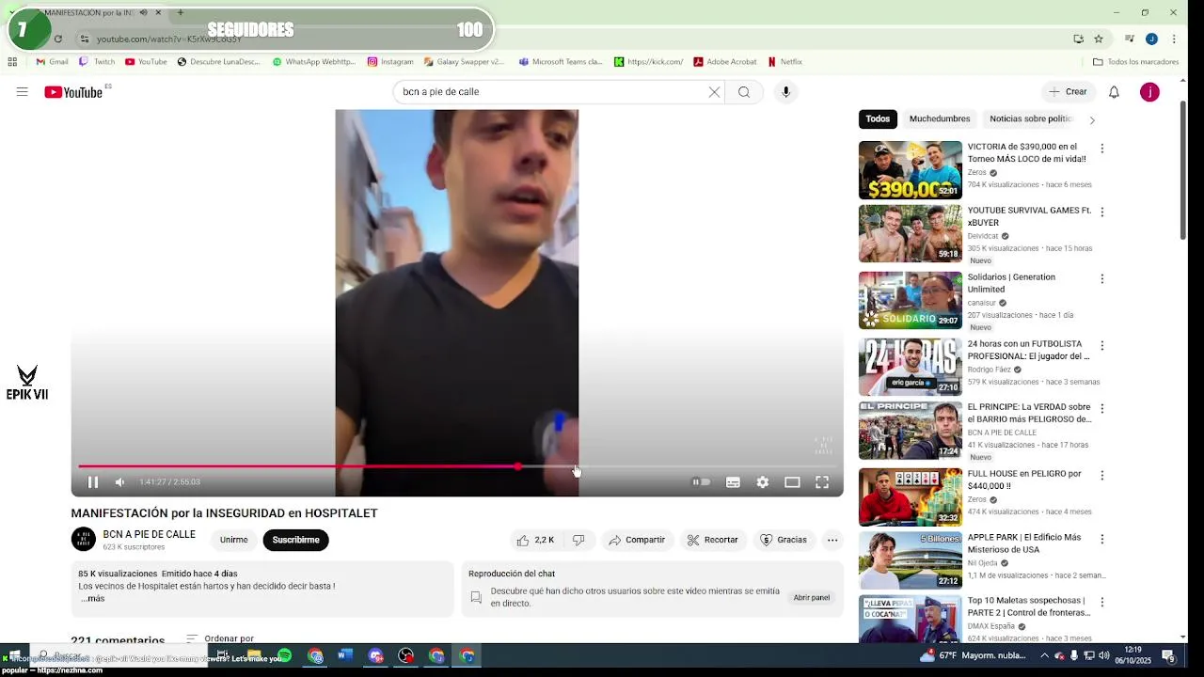Screen dimensions: 1204x677
Task: Select the Noticias sobre política chip
Action: (1031, 119)
